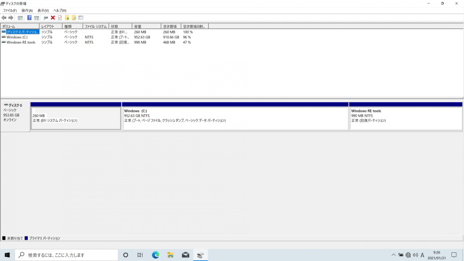Viewport: 464px width, 261px height.
Task: Open File Explorer from the taskbar
Action: (x=171, y=255)
